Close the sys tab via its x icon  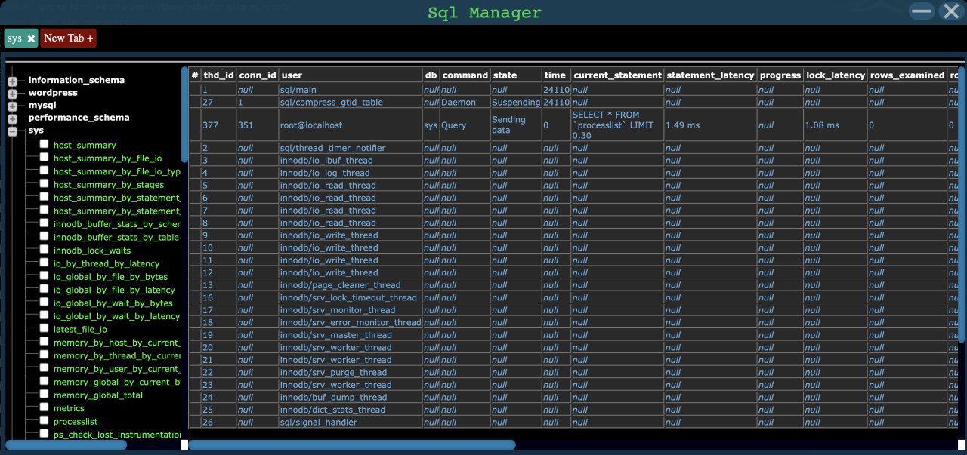coord(32,38)
